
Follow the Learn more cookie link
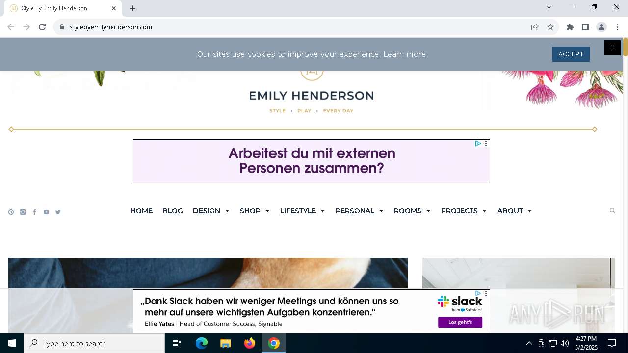click(404, 54)
